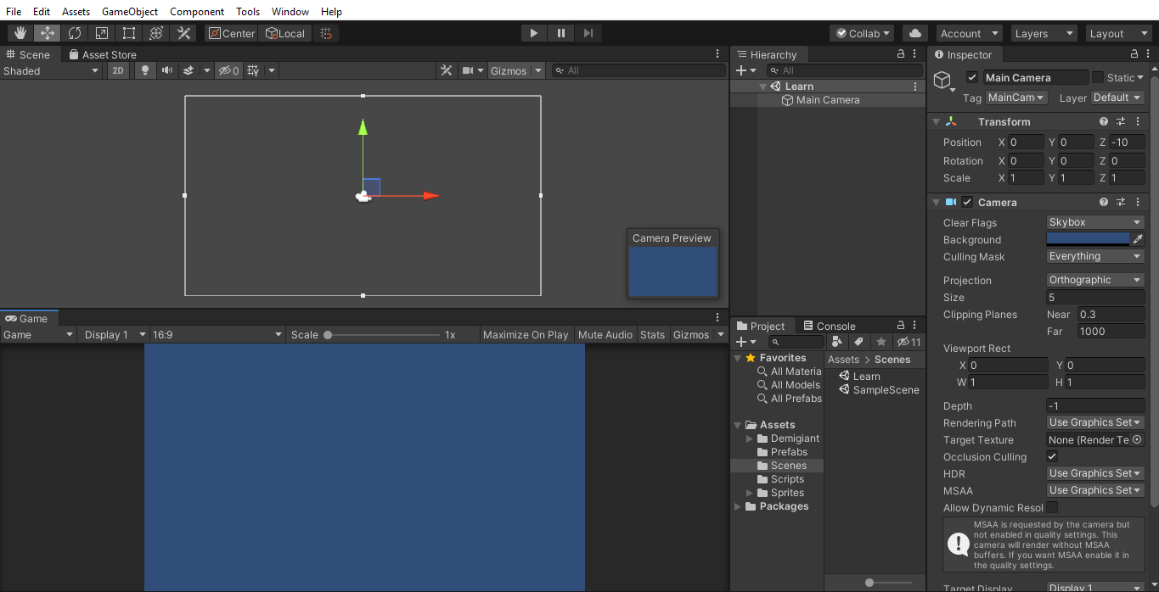The height and width of the screenshot is (592, 1159).
Task: Open Unity cloud services
Action: (x=914, y=33)
